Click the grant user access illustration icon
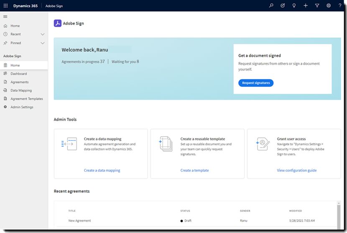Viewport: 347px width, 233px height. (263, 144)
